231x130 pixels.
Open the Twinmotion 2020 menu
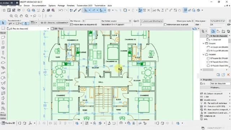(x=84, y=6)
